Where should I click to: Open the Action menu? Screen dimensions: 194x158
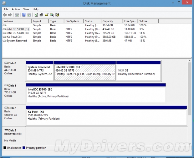click(16, 9)
